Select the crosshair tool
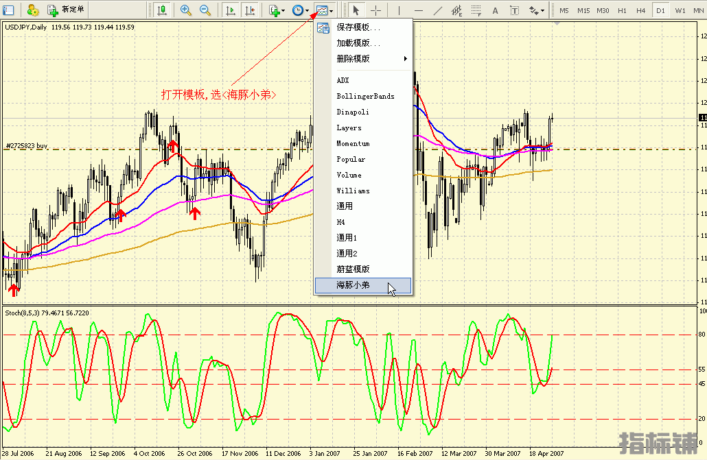707x460 pixels. point(376,10)
